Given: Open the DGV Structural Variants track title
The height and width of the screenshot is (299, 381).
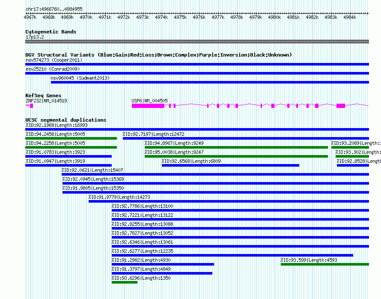Looking at the screenshot, I should click(159, 55).
